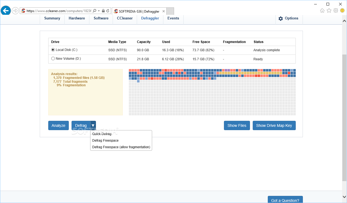Open favorites star icon
Image resolution: width=347 pixels, height=203 pixels.
329,11
